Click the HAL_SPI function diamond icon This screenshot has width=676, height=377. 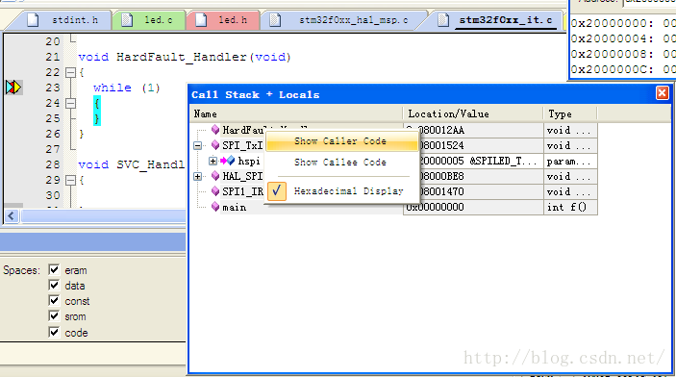pos(215,176)
